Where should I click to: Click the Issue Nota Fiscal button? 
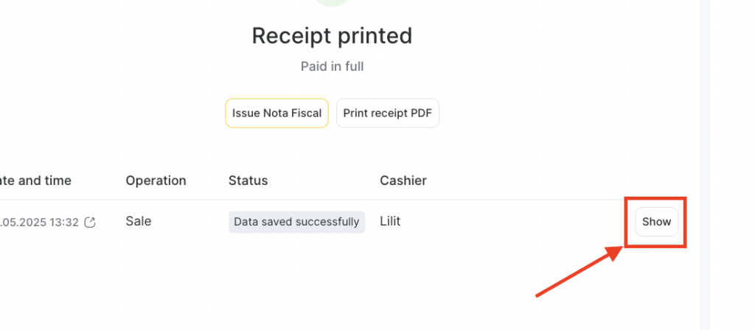277,113
